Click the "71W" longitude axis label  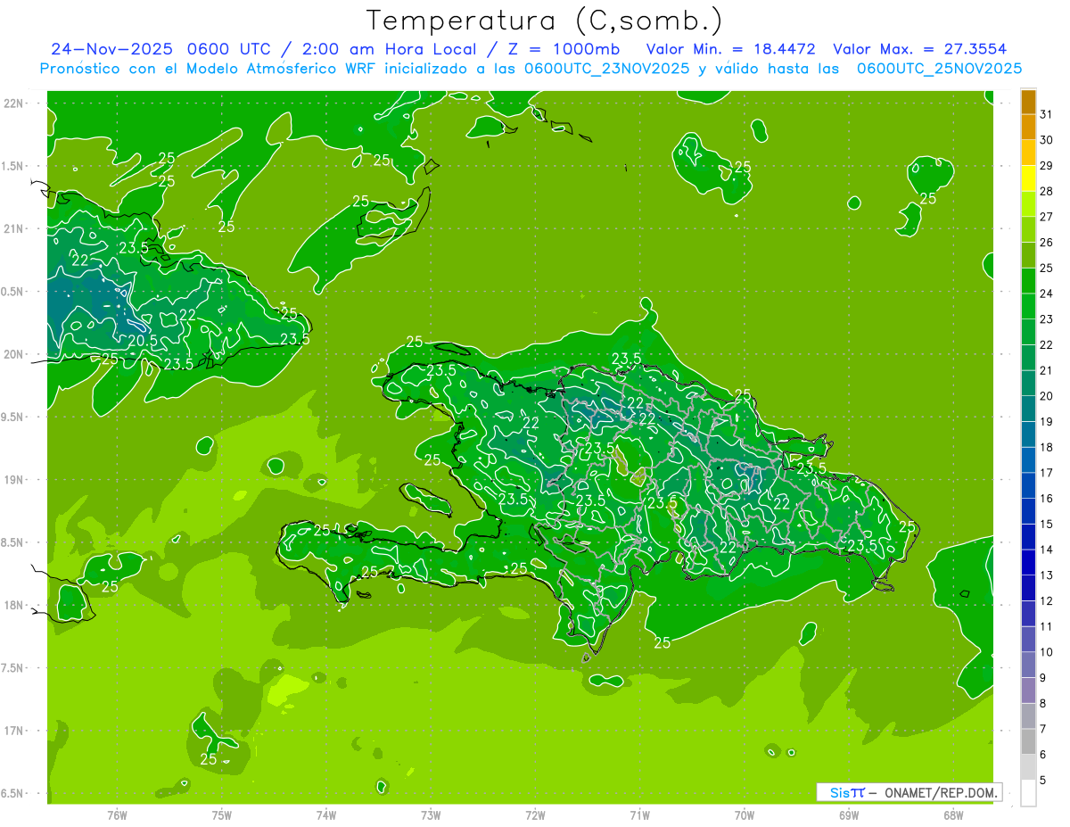(x=639, y=815)
